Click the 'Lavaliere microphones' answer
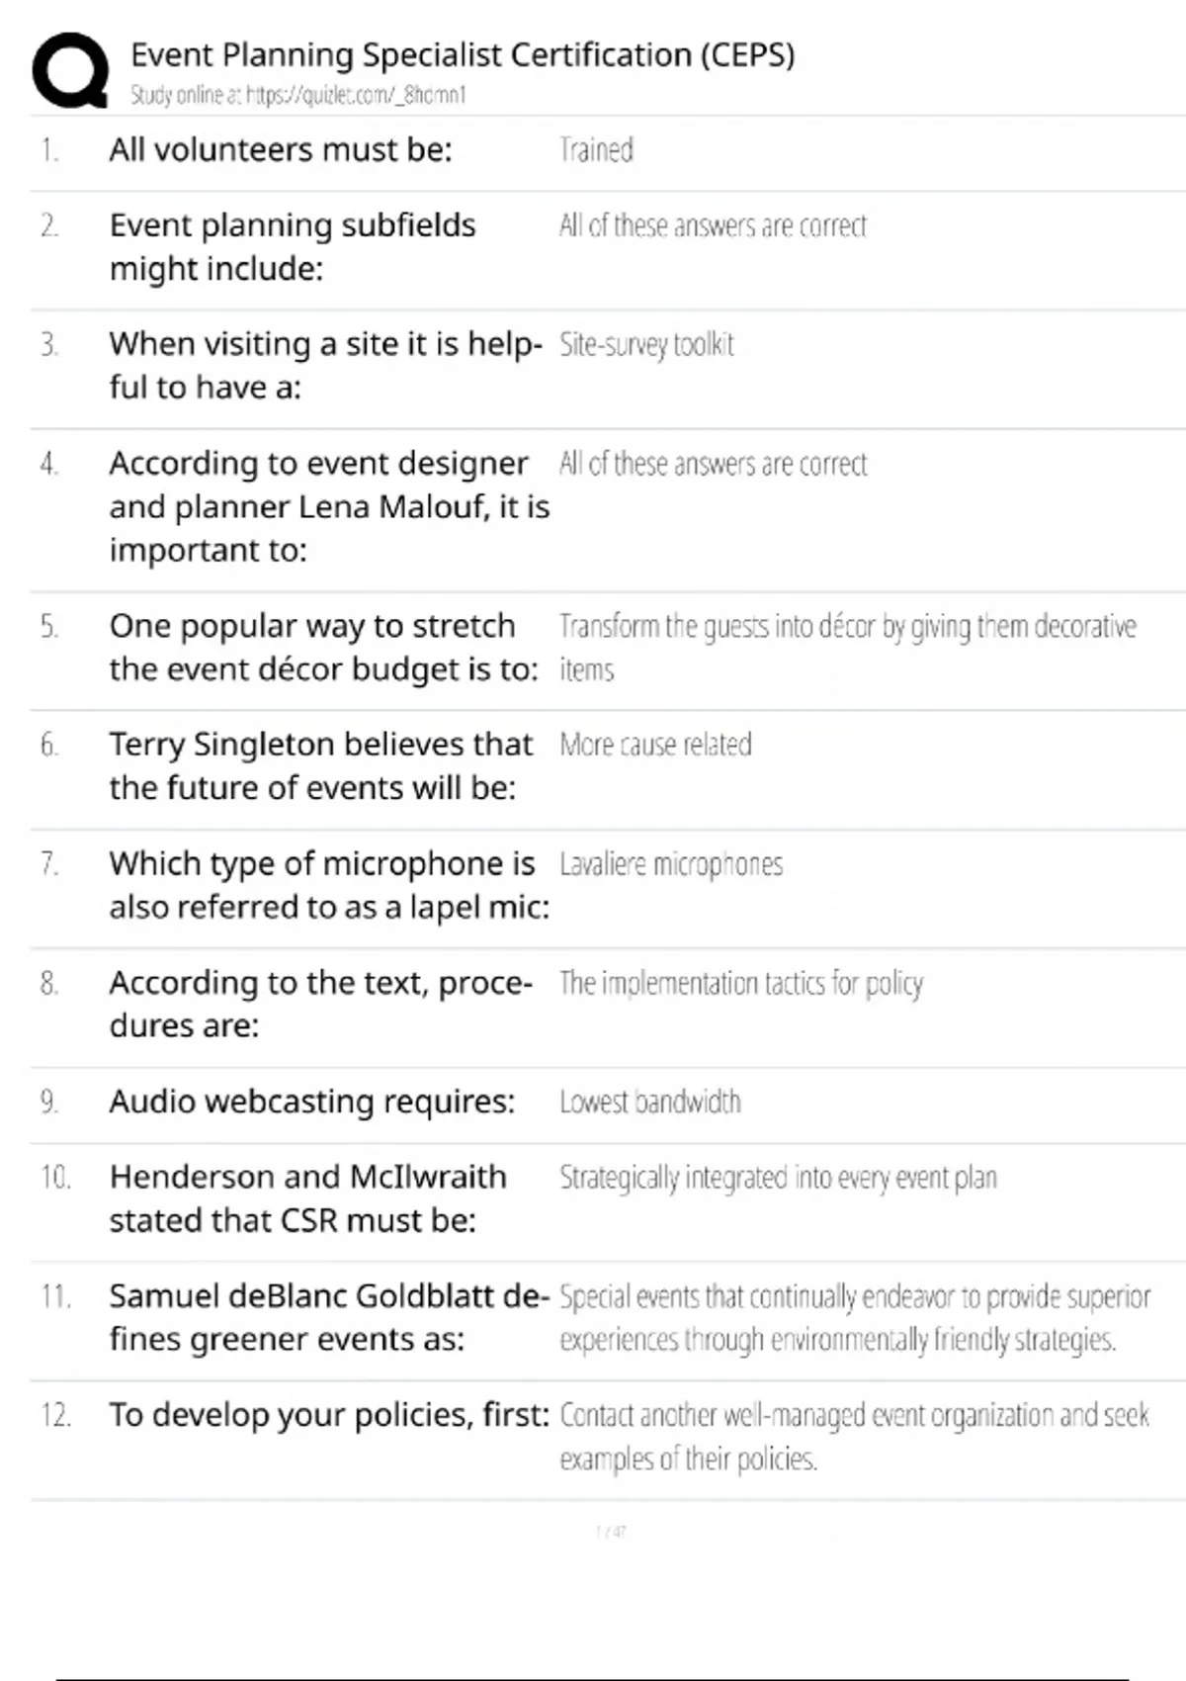1186x1681 pixels. 671,864
